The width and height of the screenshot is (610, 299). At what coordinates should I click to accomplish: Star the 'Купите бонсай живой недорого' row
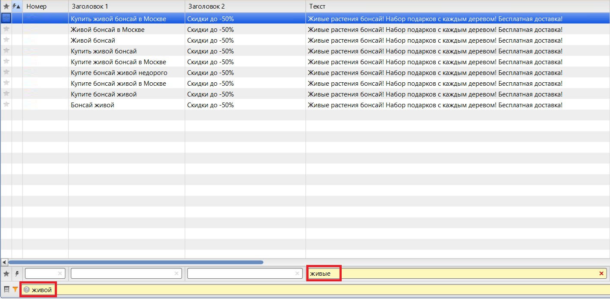coord(6,72)
